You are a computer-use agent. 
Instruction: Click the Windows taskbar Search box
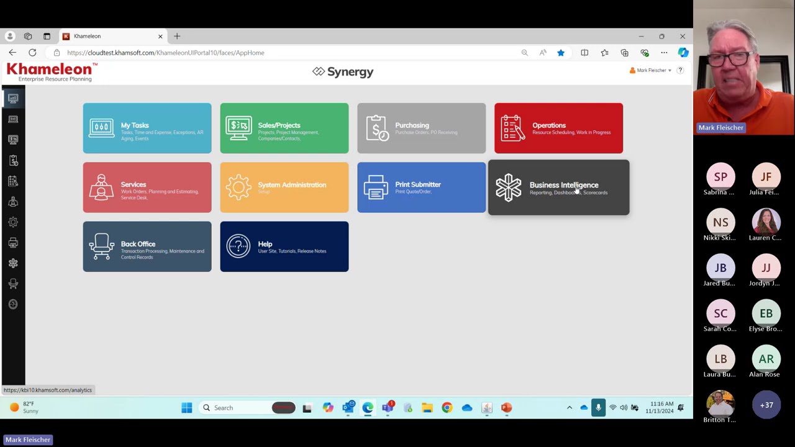click(236, 408)
